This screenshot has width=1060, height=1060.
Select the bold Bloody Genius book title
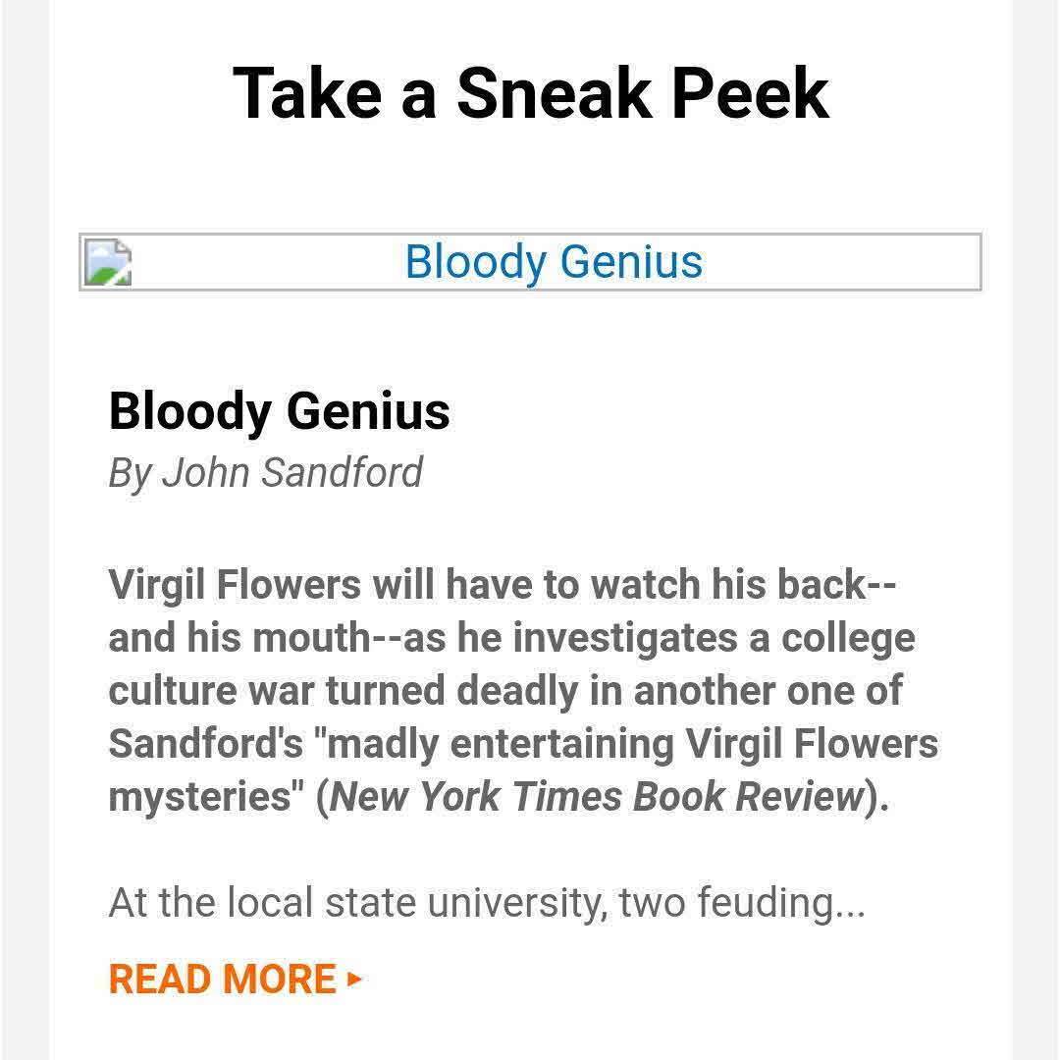pyautogui.click(x=279, y=410)
